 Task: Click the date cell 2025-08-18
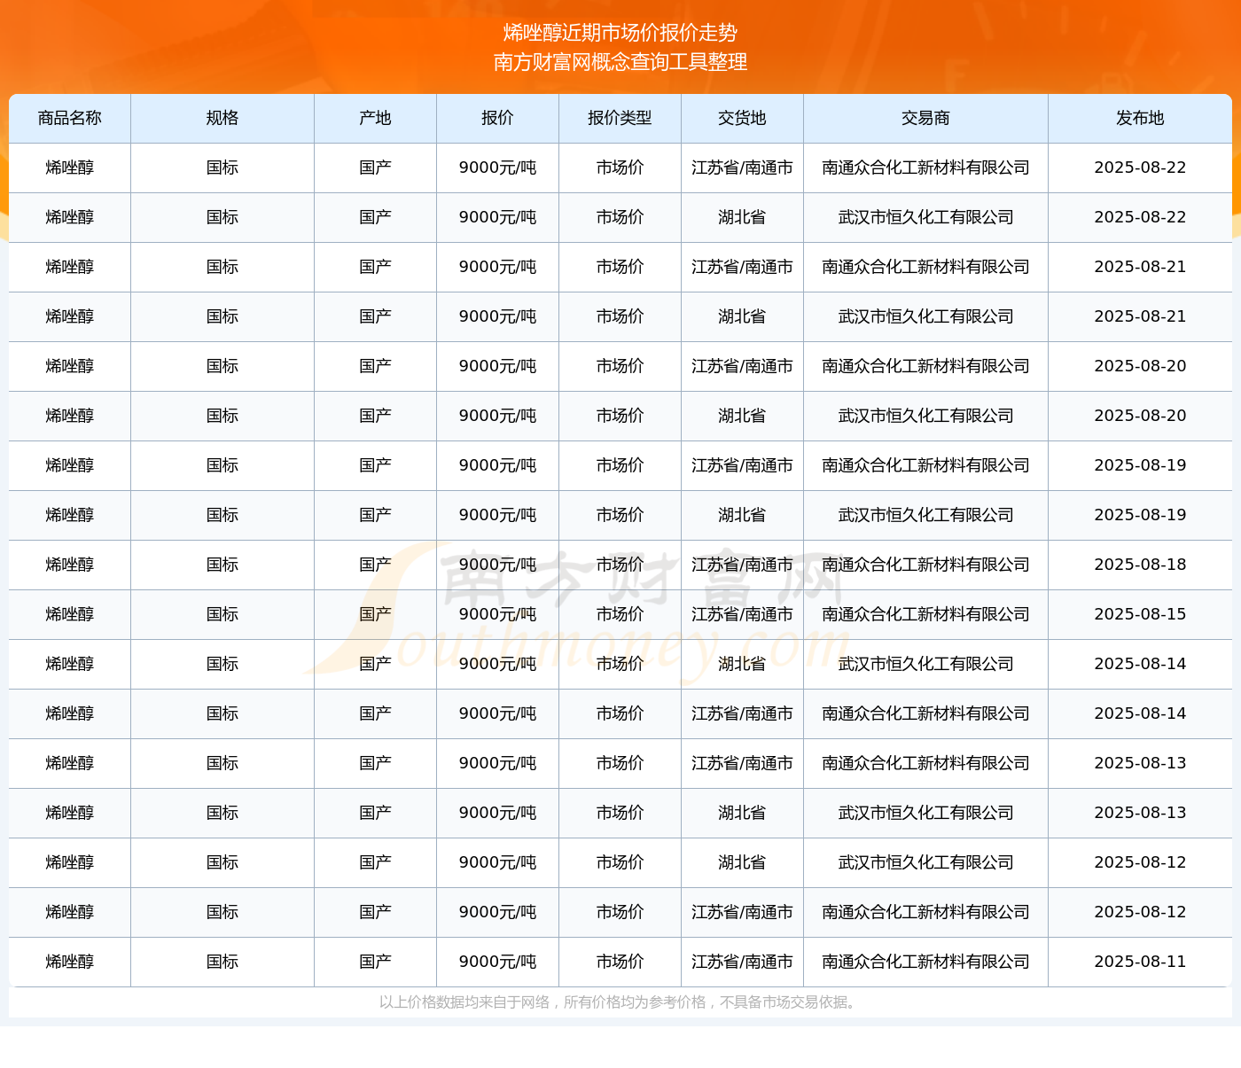[x=1141, y=565]
